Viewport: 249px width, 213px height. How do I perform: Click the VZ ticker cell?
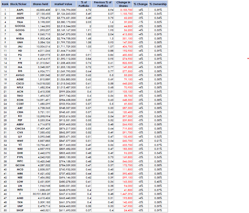pos(20,145)
